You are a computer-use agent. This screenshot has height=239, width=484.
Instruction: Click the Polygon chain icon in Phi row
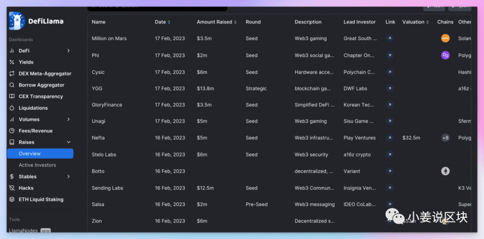(445, 55)
